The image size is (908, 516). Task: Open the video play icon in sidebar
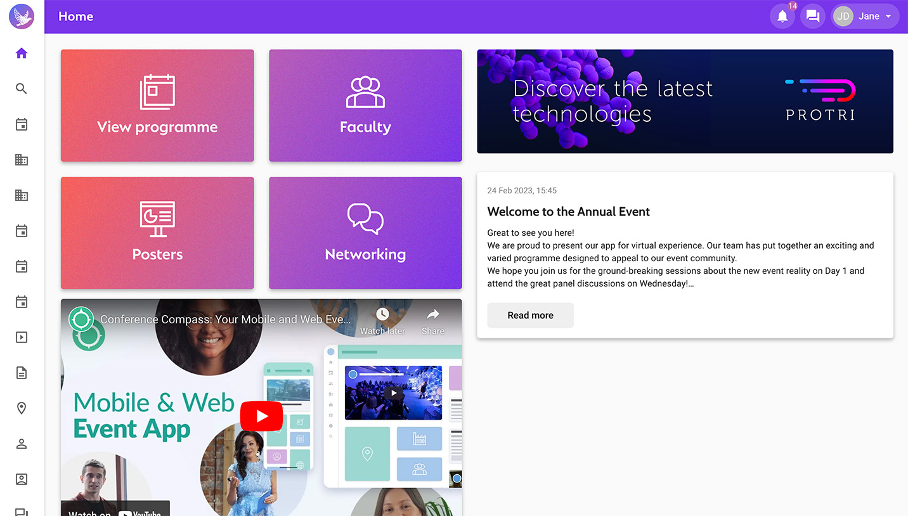click(22, 337)
